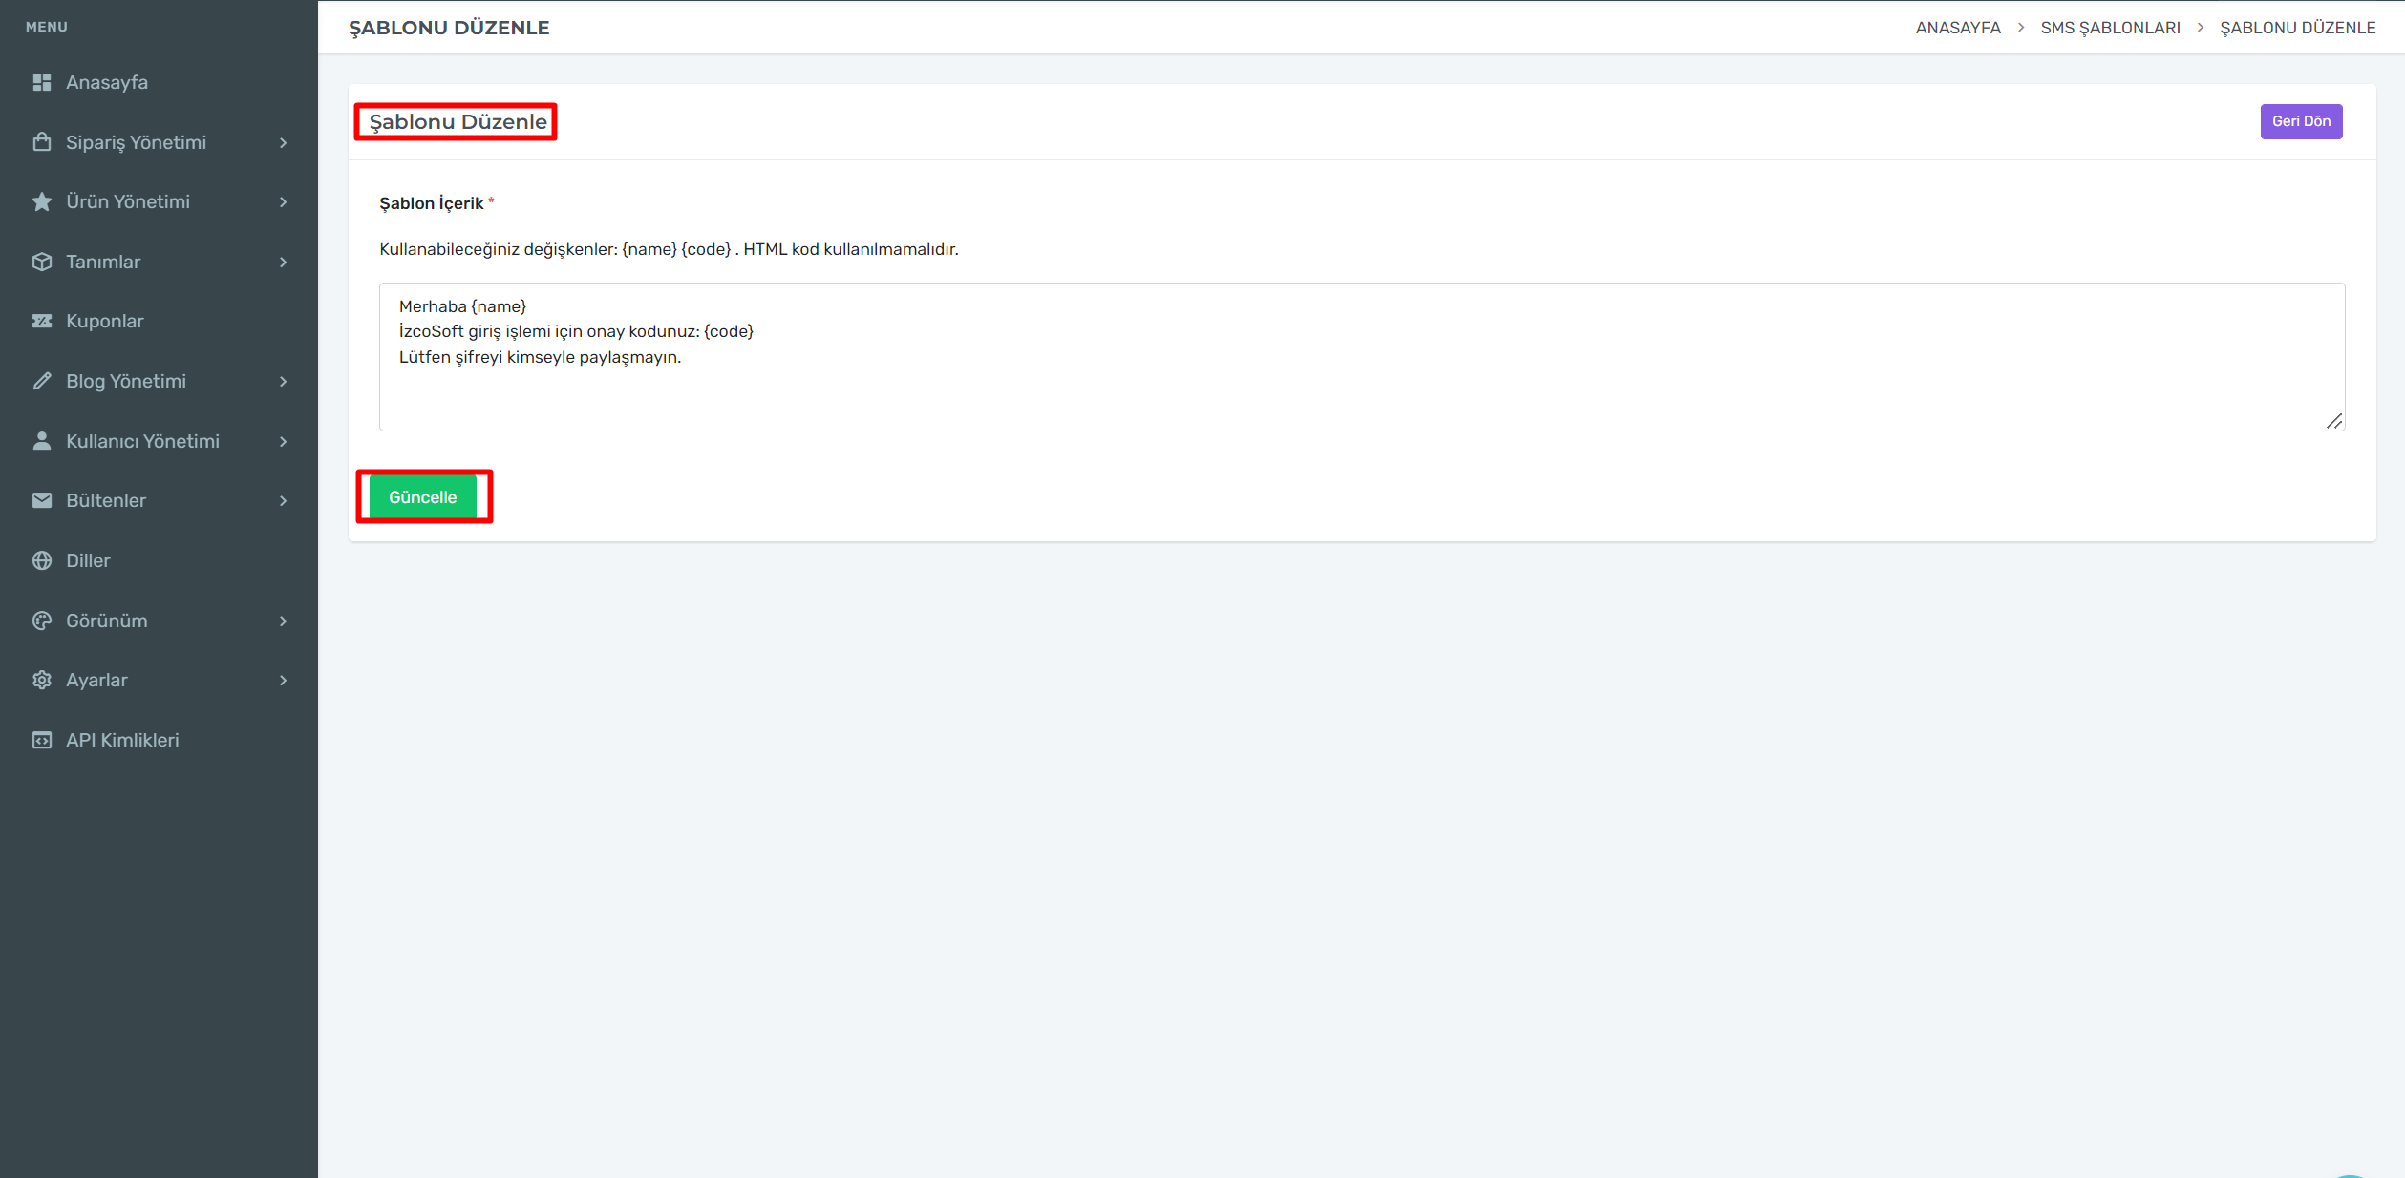Expand the Tanımlar submenu chevron
Viewport: 2405px width, 1178px height.
[283, 262]
